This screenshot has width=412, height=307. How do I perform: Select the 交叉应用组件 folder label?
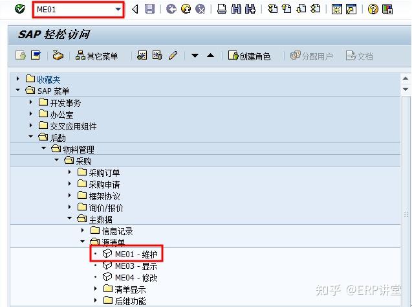(73, 126)
